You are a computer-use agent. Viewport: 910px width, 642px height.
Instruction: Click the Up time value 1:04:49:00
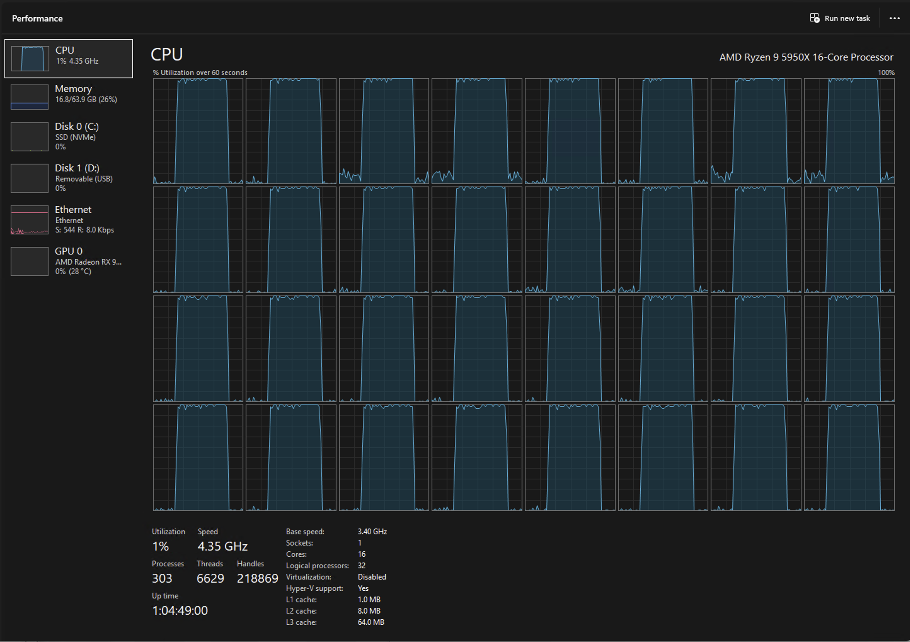coord(179,610)
